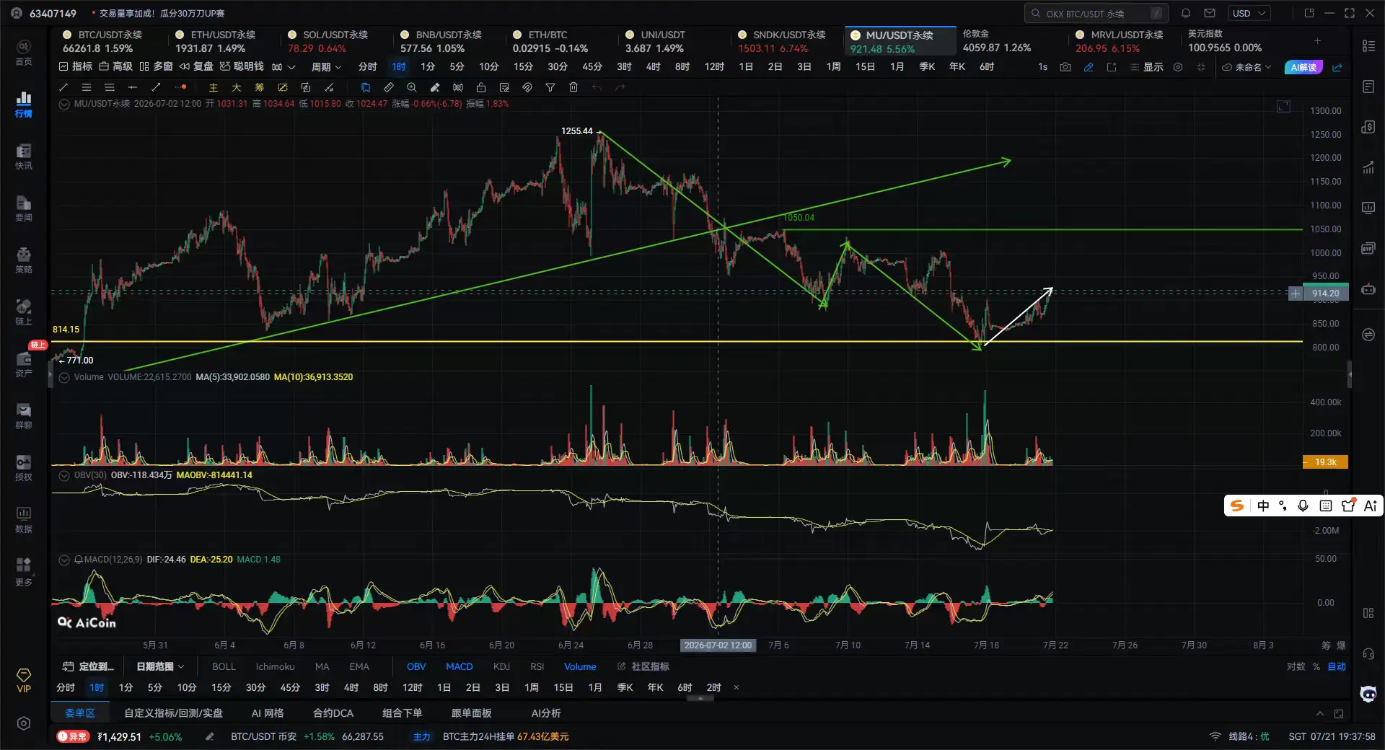The image size is (1385, 750).
Task: Take a chart screenshot with camera icon
Action: click(1065, 67)
